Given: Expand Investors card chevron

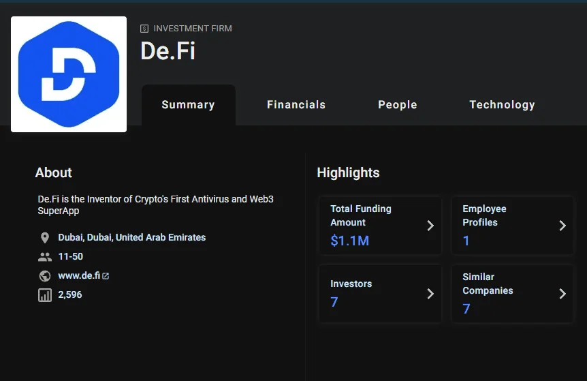Looking at the screenshot, I should pyautogui.click(x=430, y=294).
